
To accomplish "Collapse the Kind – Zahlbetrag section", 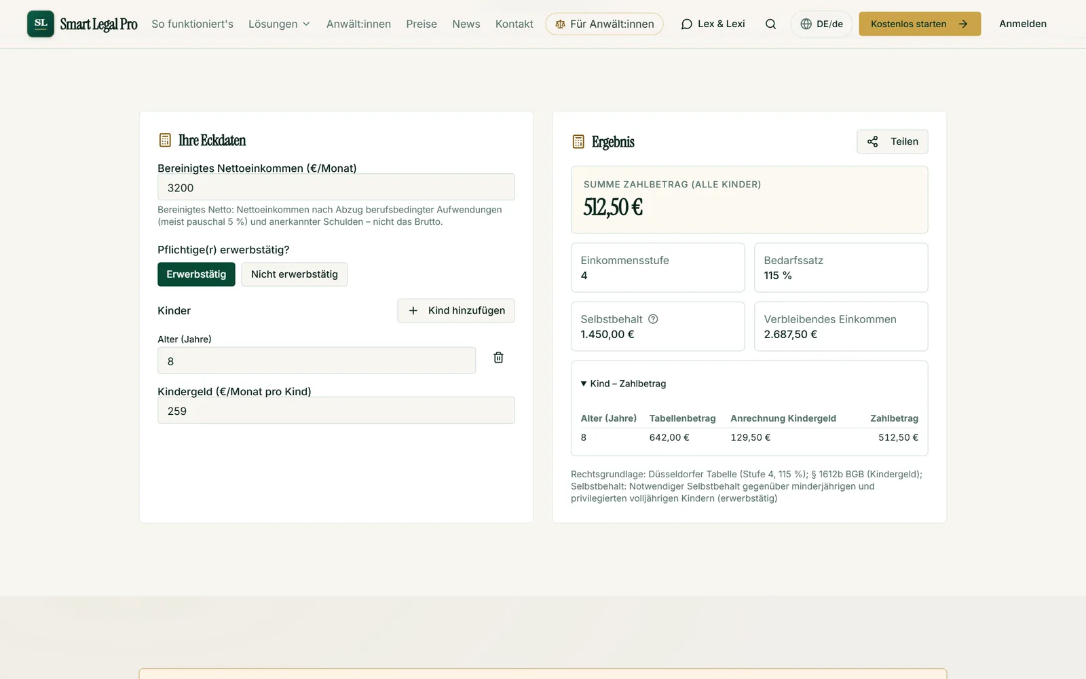I will click(623, 384).
